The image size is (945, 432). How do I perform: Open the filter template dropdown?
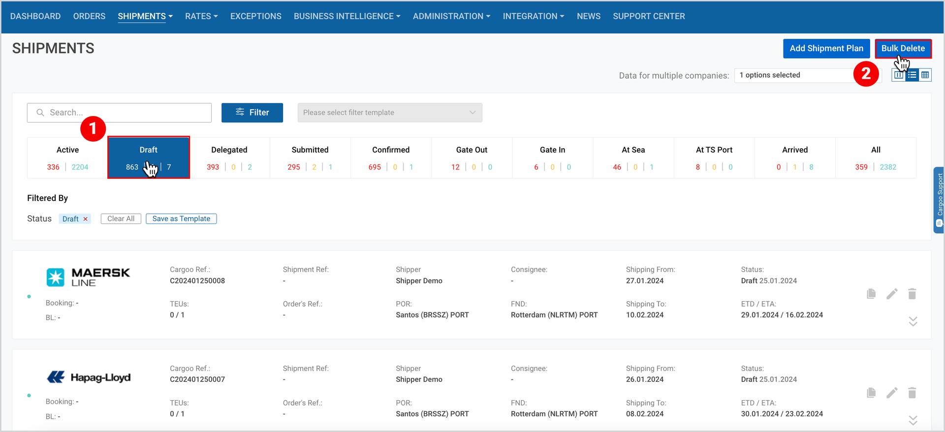point(390,113)
